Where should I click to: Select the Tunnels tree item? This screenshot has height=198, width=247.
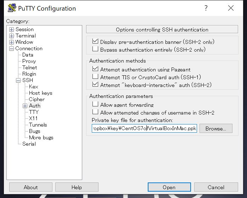[38, 125]
